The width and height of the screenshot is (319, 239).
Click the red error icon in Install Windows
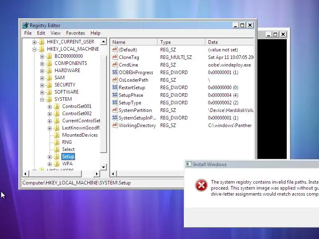point(201,185)
